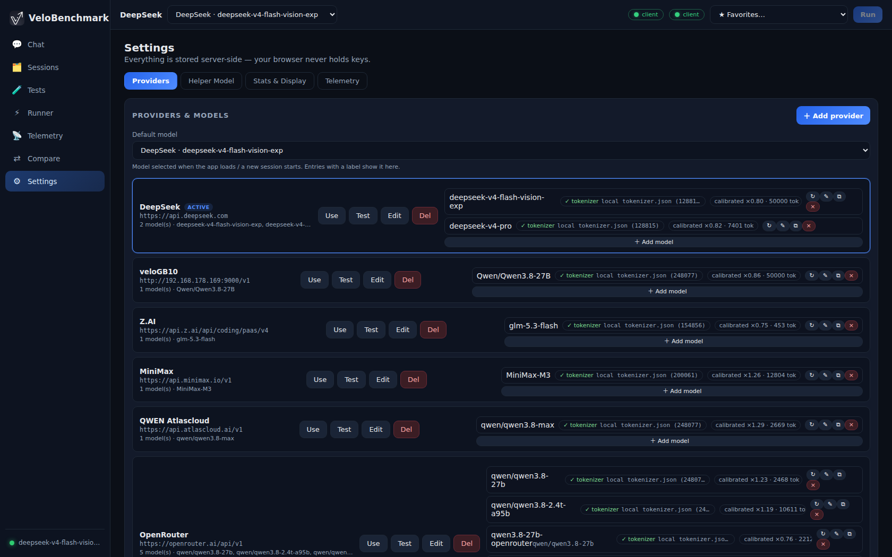This screenshot has width=892, height=557.
Task: Add a model to QWEN Atlascloud
Action: tap(670, 441)
